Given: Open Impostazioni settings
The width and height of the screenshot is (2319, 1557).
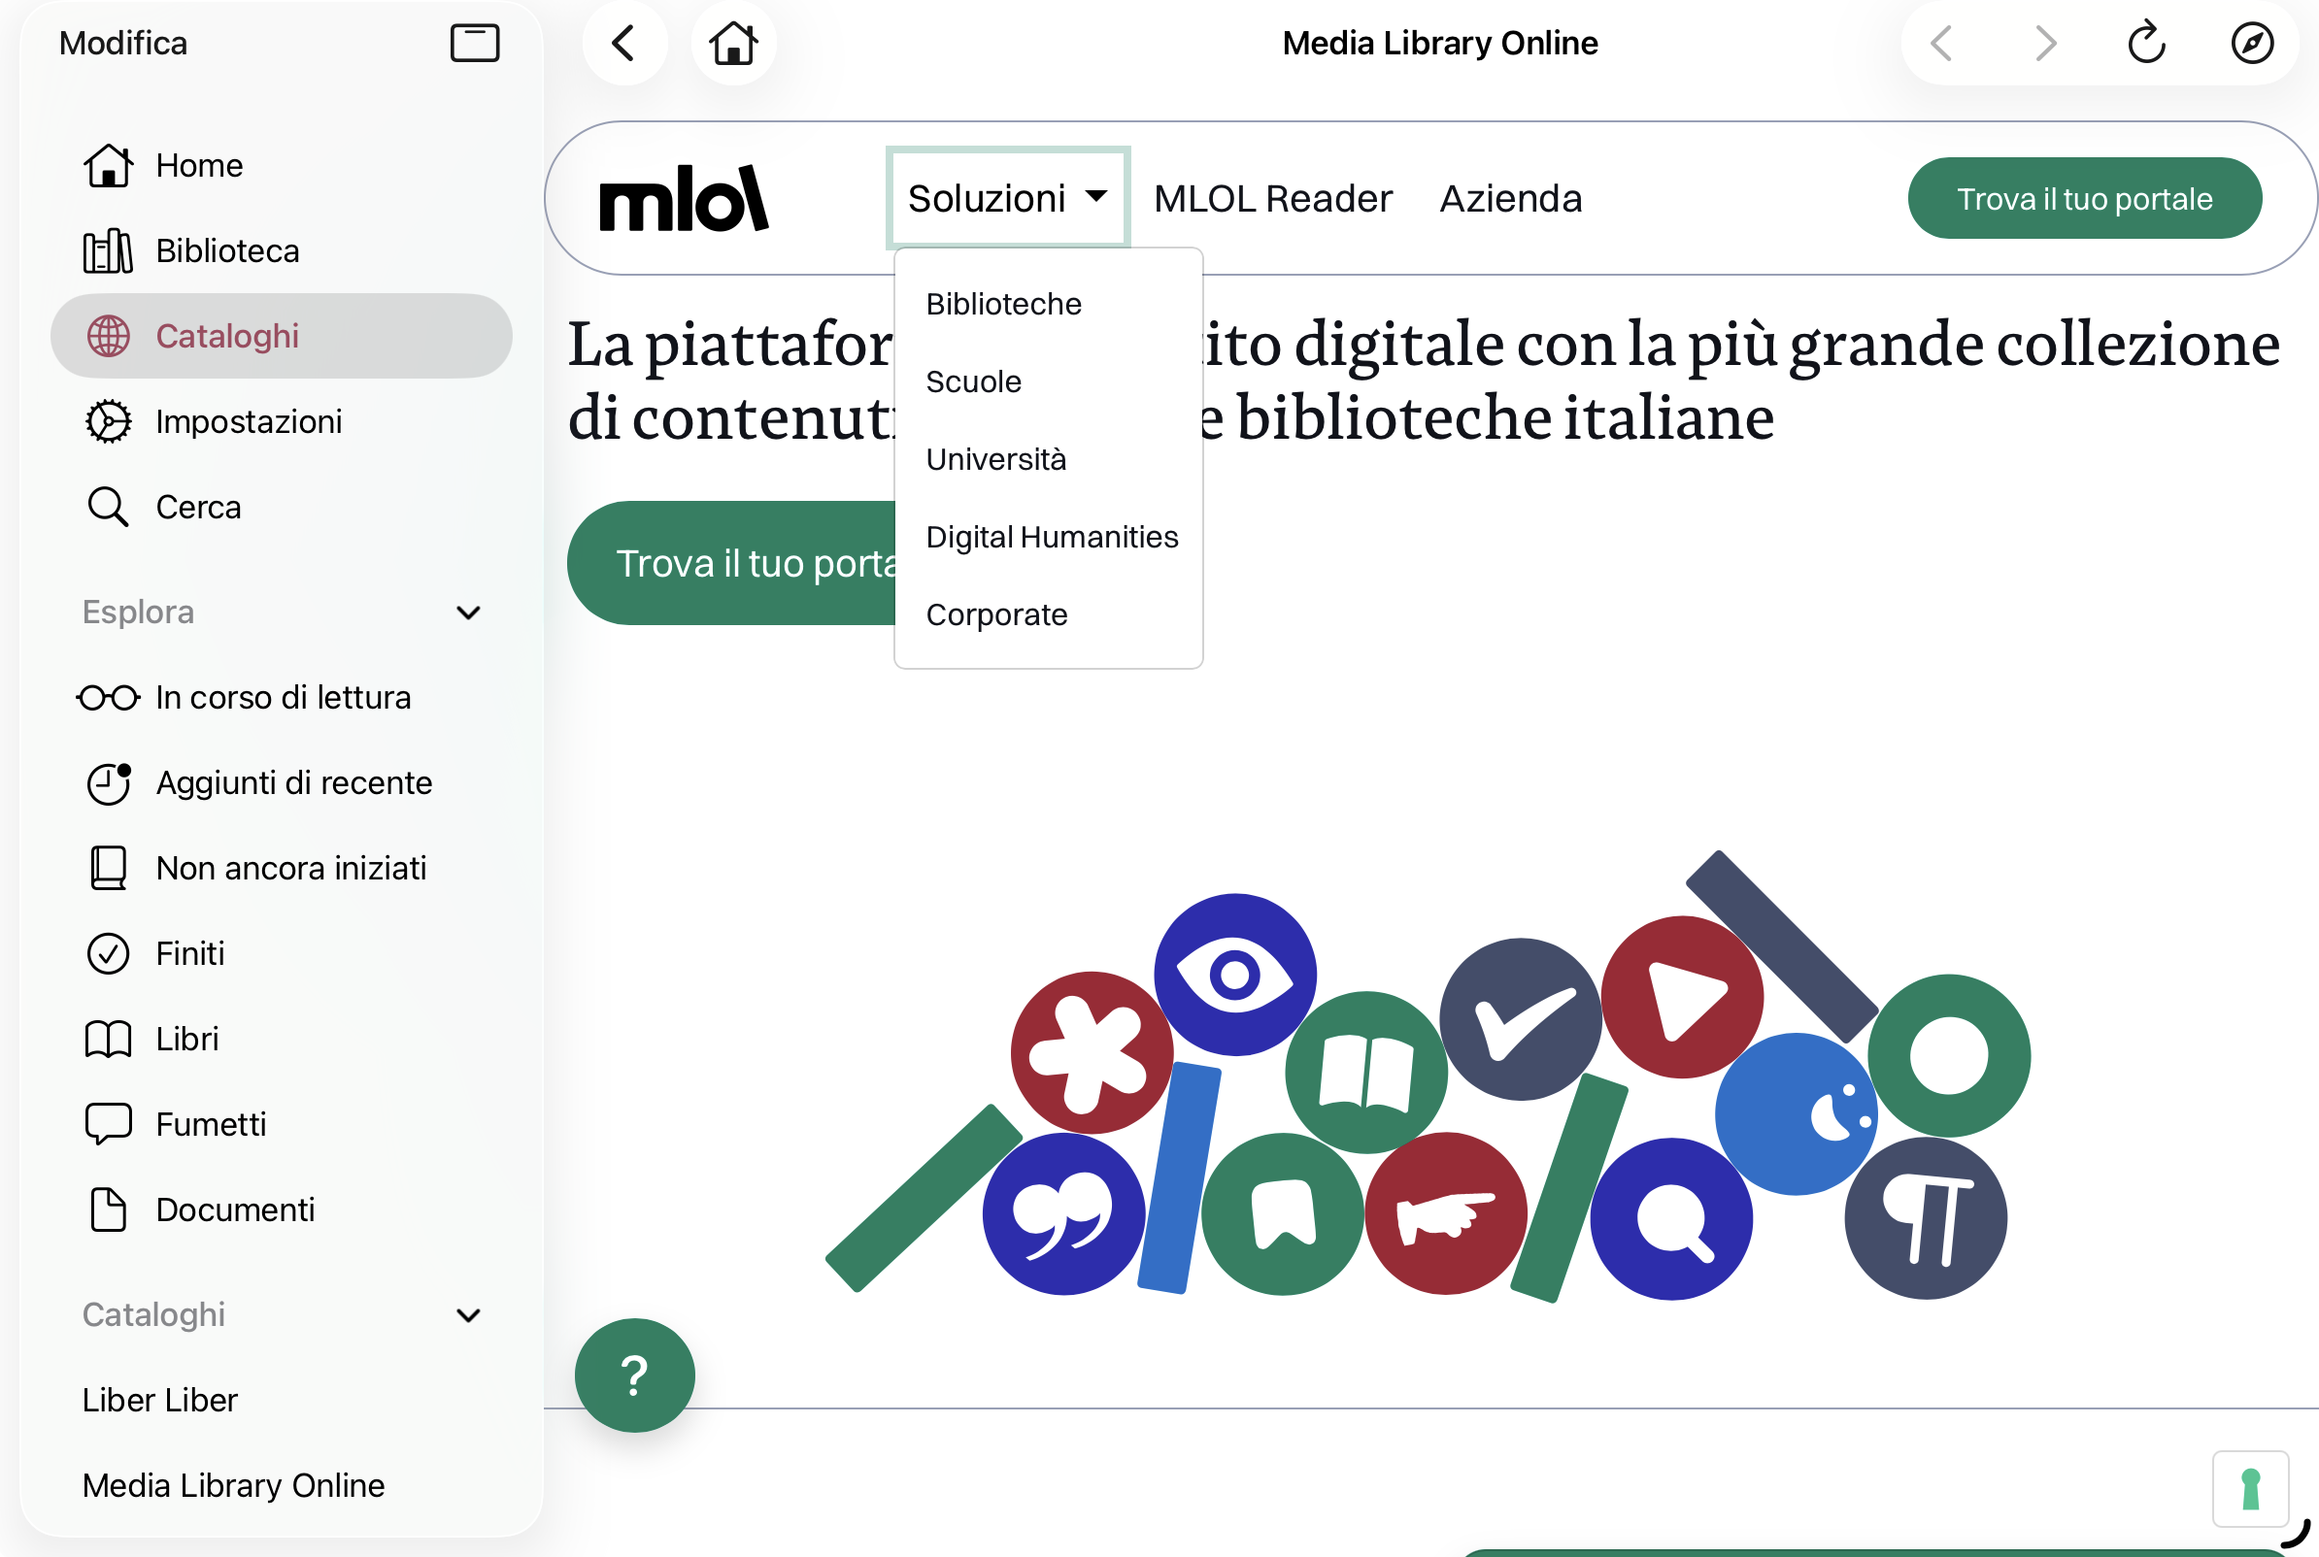Looking at the screenshot, I should (x=281, y=421).
